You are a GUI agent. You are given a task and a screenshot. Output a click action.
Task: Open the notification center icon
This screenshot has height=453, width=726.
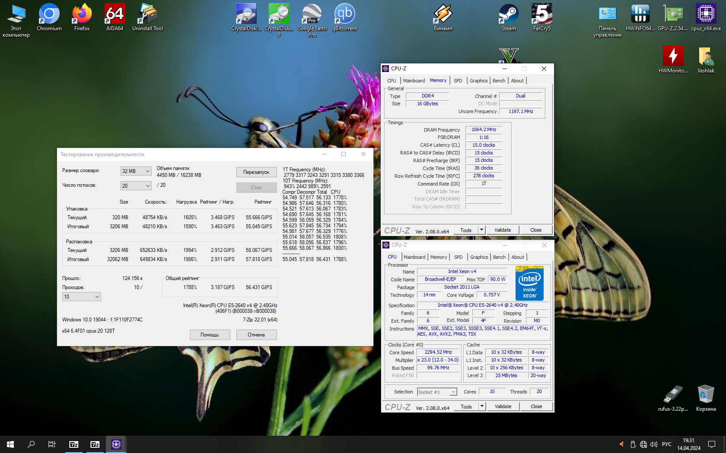coord(711,444)
